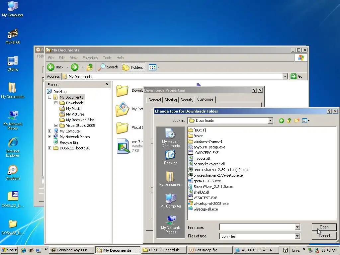Go back using the Change Icon dialog's green arrow

(281, 121)
